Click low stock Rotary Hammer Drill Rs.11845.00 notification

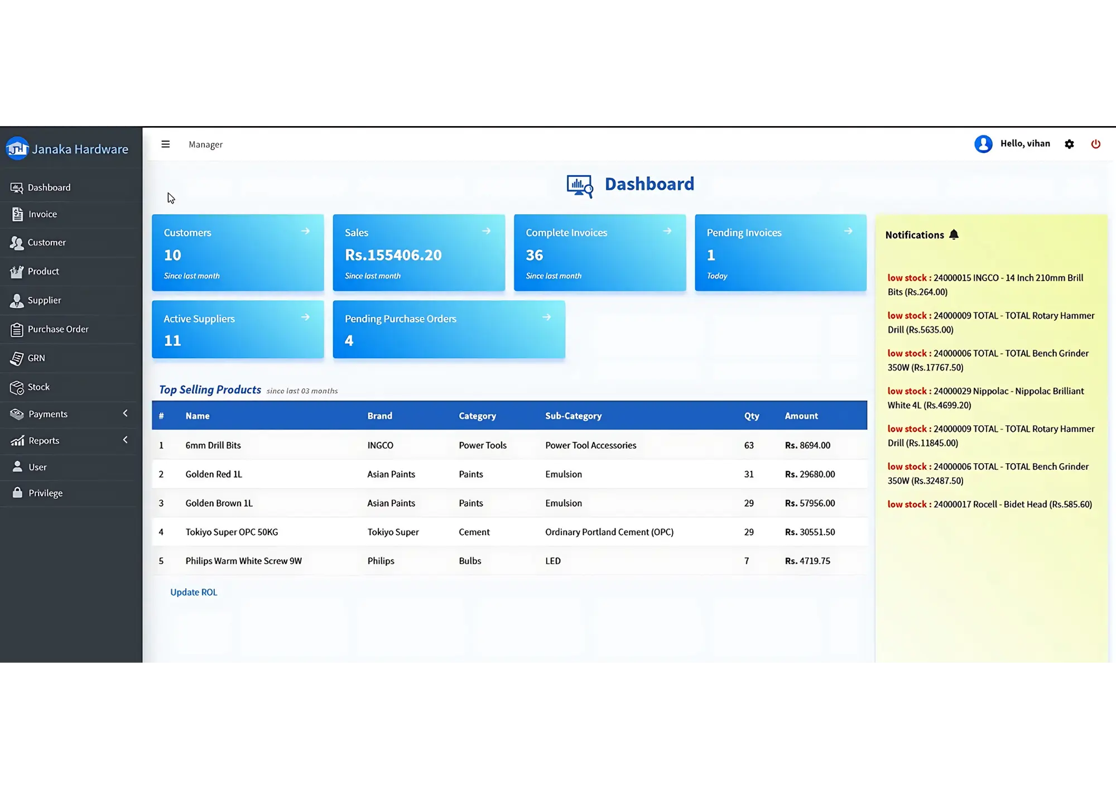991,436
